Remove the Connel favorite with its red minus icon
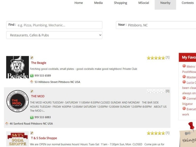The image size is (196, 147). (x=184, y=98)
